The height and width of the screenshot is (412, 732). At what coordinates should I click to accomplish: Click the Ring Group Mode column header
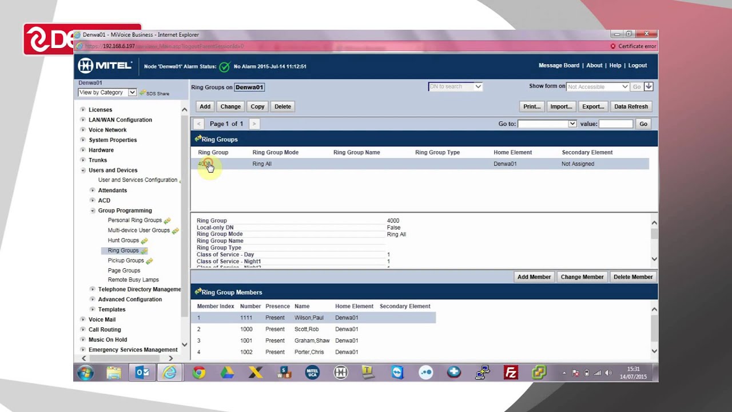(x=275, y=152)
